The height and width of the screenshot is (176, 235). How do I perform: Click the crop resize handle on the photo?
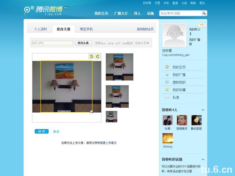[91, 111]
